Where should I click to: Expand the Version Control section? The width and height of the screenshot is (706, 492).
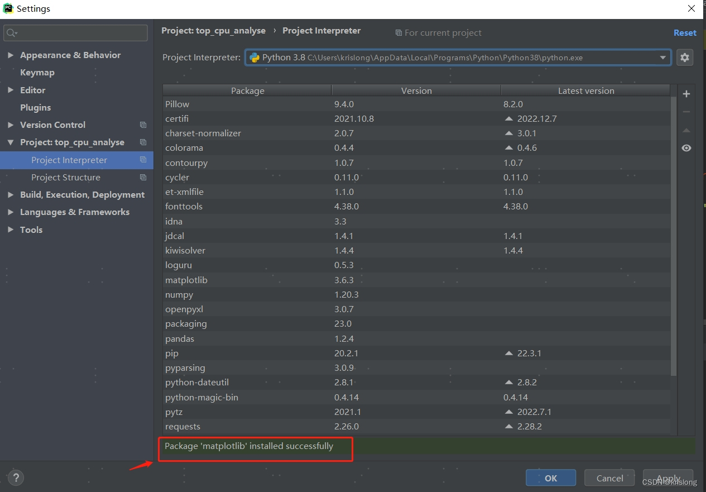[x=11, y=125]
